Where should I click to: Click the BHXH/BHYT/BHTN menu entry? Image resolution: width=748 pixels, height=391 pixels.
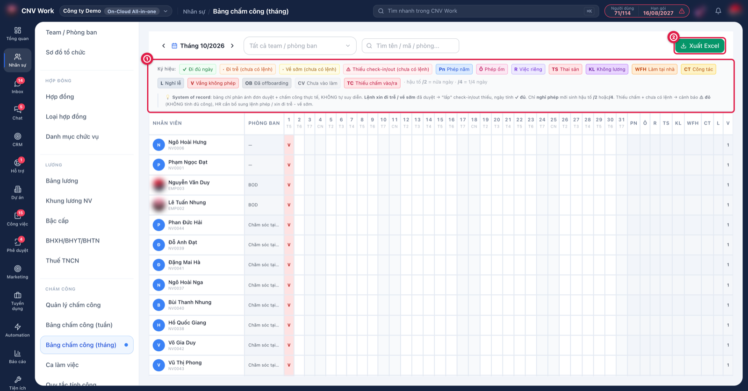[x=87, y=241]
